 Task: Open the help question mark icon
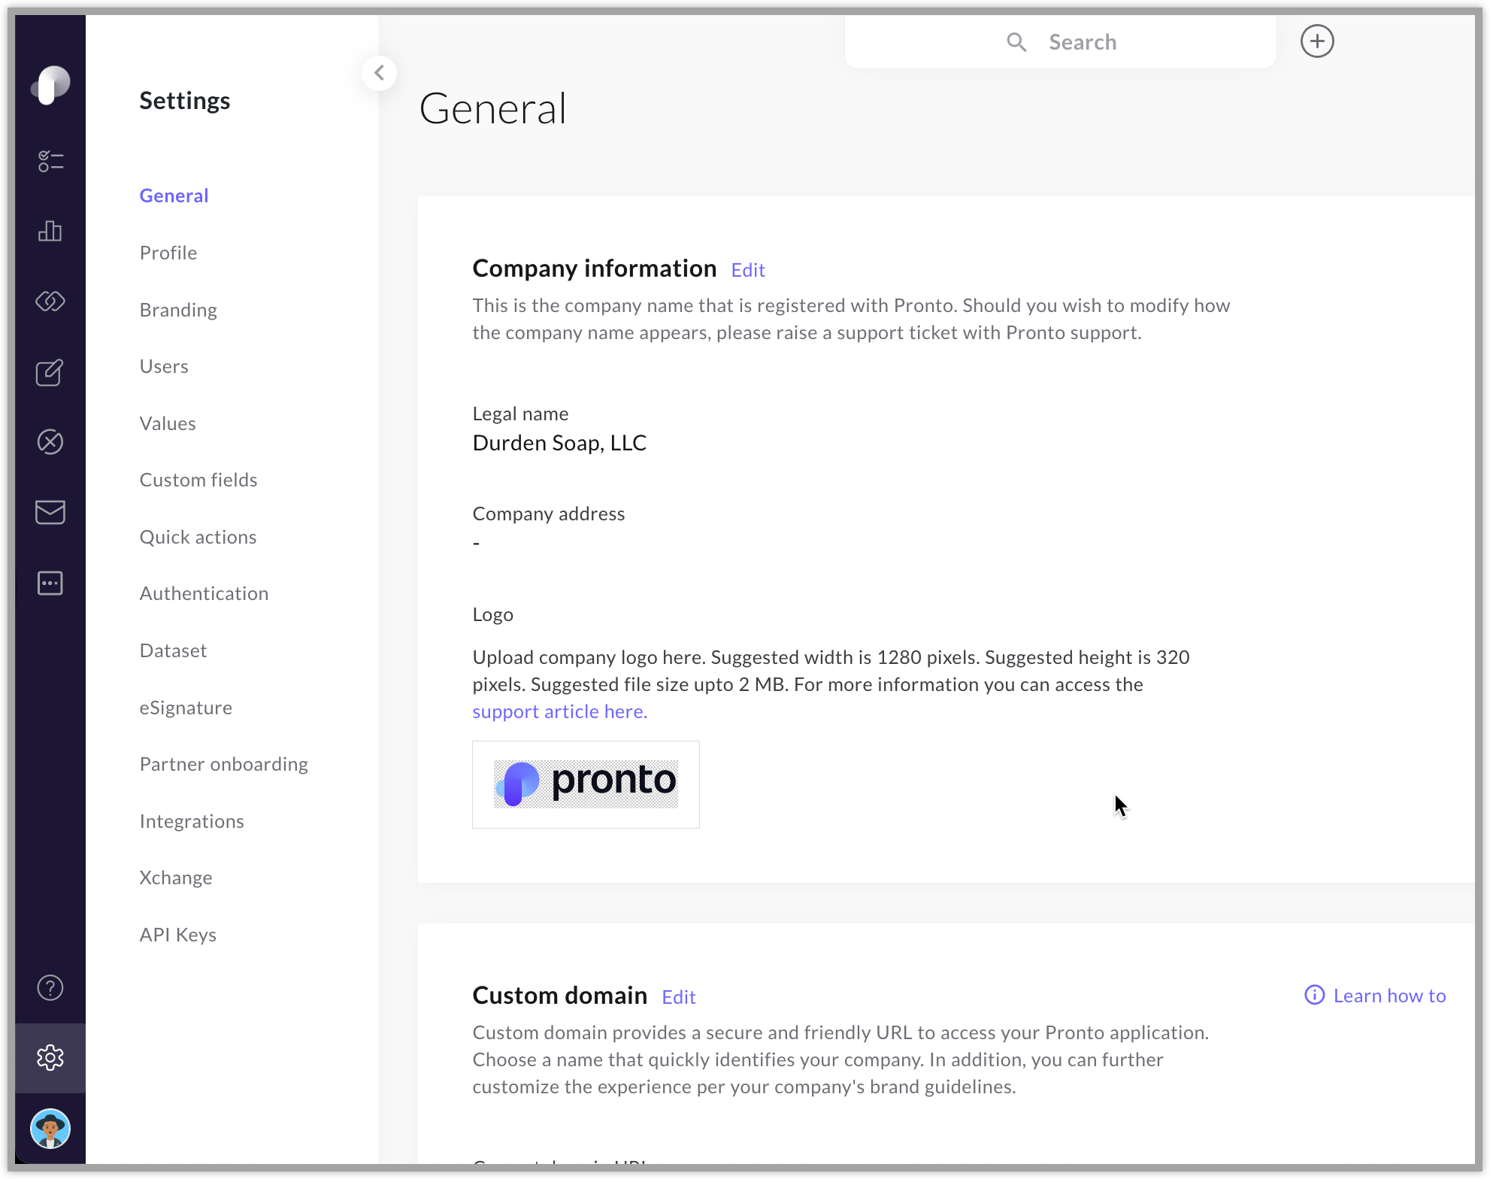pos(50,988)
